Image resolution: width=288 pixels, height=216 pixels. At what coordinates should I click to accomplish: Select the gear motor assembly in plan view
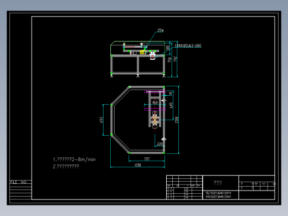click(155, 120)
